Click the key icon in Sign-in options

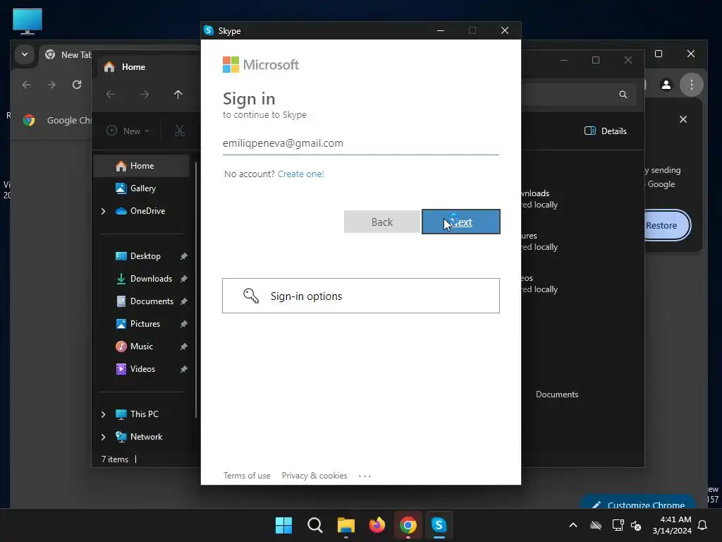251,296
